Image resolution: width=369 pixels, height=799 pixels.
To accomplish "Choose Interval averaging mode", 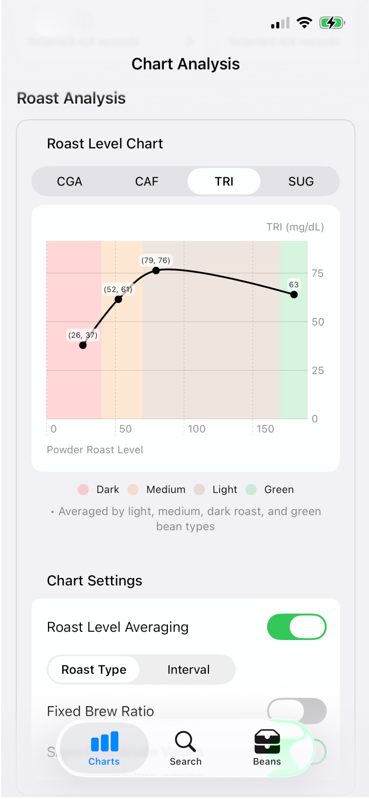I will tap(188, 669).
